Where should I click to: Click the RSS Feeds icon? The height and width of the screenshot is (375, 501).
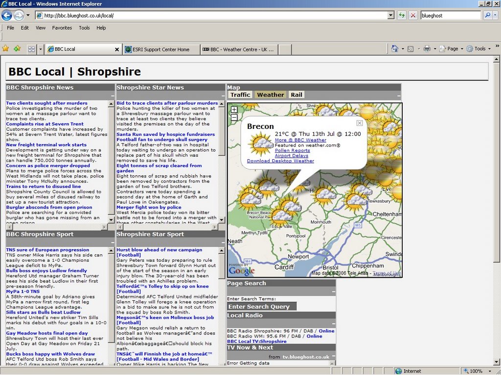click(411, 49)
